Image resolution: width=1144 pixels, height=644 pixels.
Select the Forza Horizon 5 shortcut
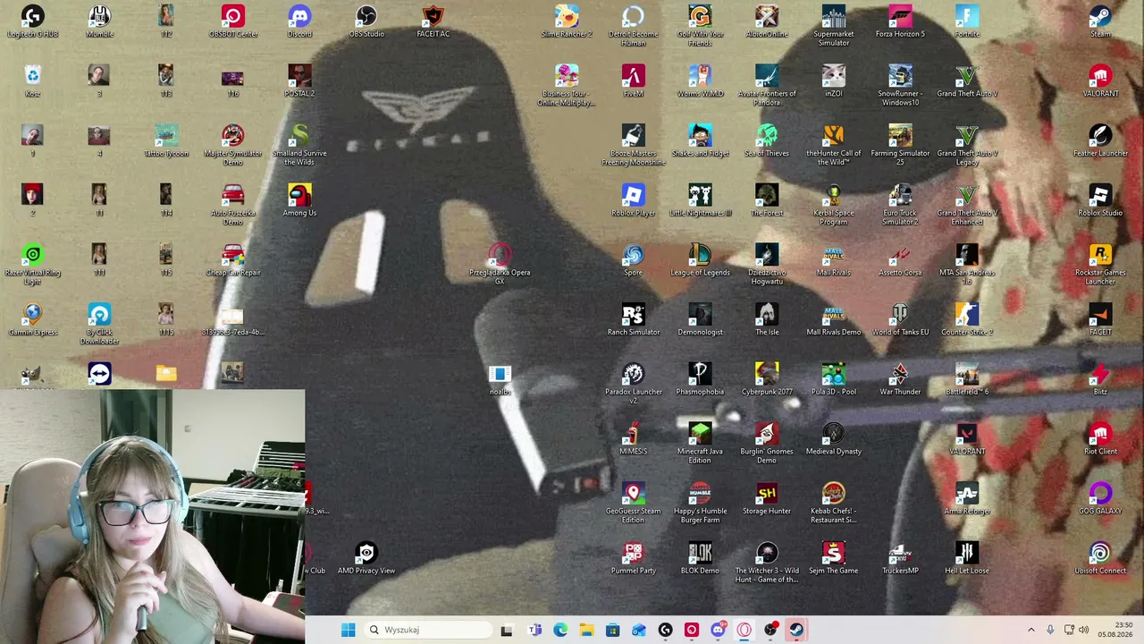[x=900, y=21]
